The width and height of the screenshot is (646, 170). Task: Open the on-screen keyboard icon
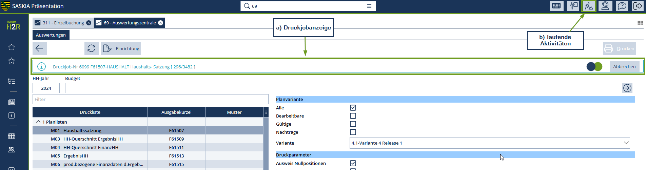point(556,6)
